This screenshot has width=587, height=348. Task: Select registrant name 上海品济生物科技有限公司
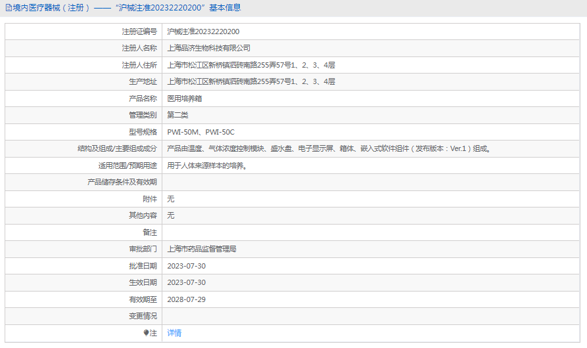pos(208,48)
